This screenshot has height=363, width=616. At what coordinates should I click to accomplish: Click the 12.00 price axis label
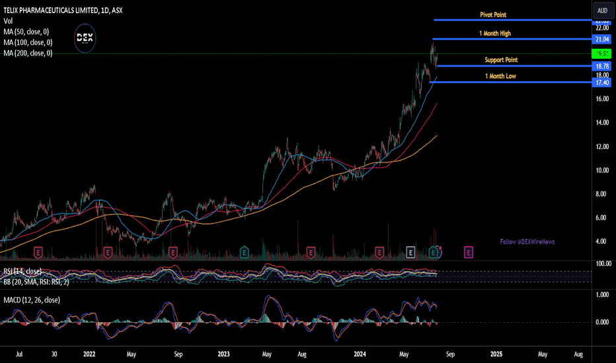(x=602, y=147)
